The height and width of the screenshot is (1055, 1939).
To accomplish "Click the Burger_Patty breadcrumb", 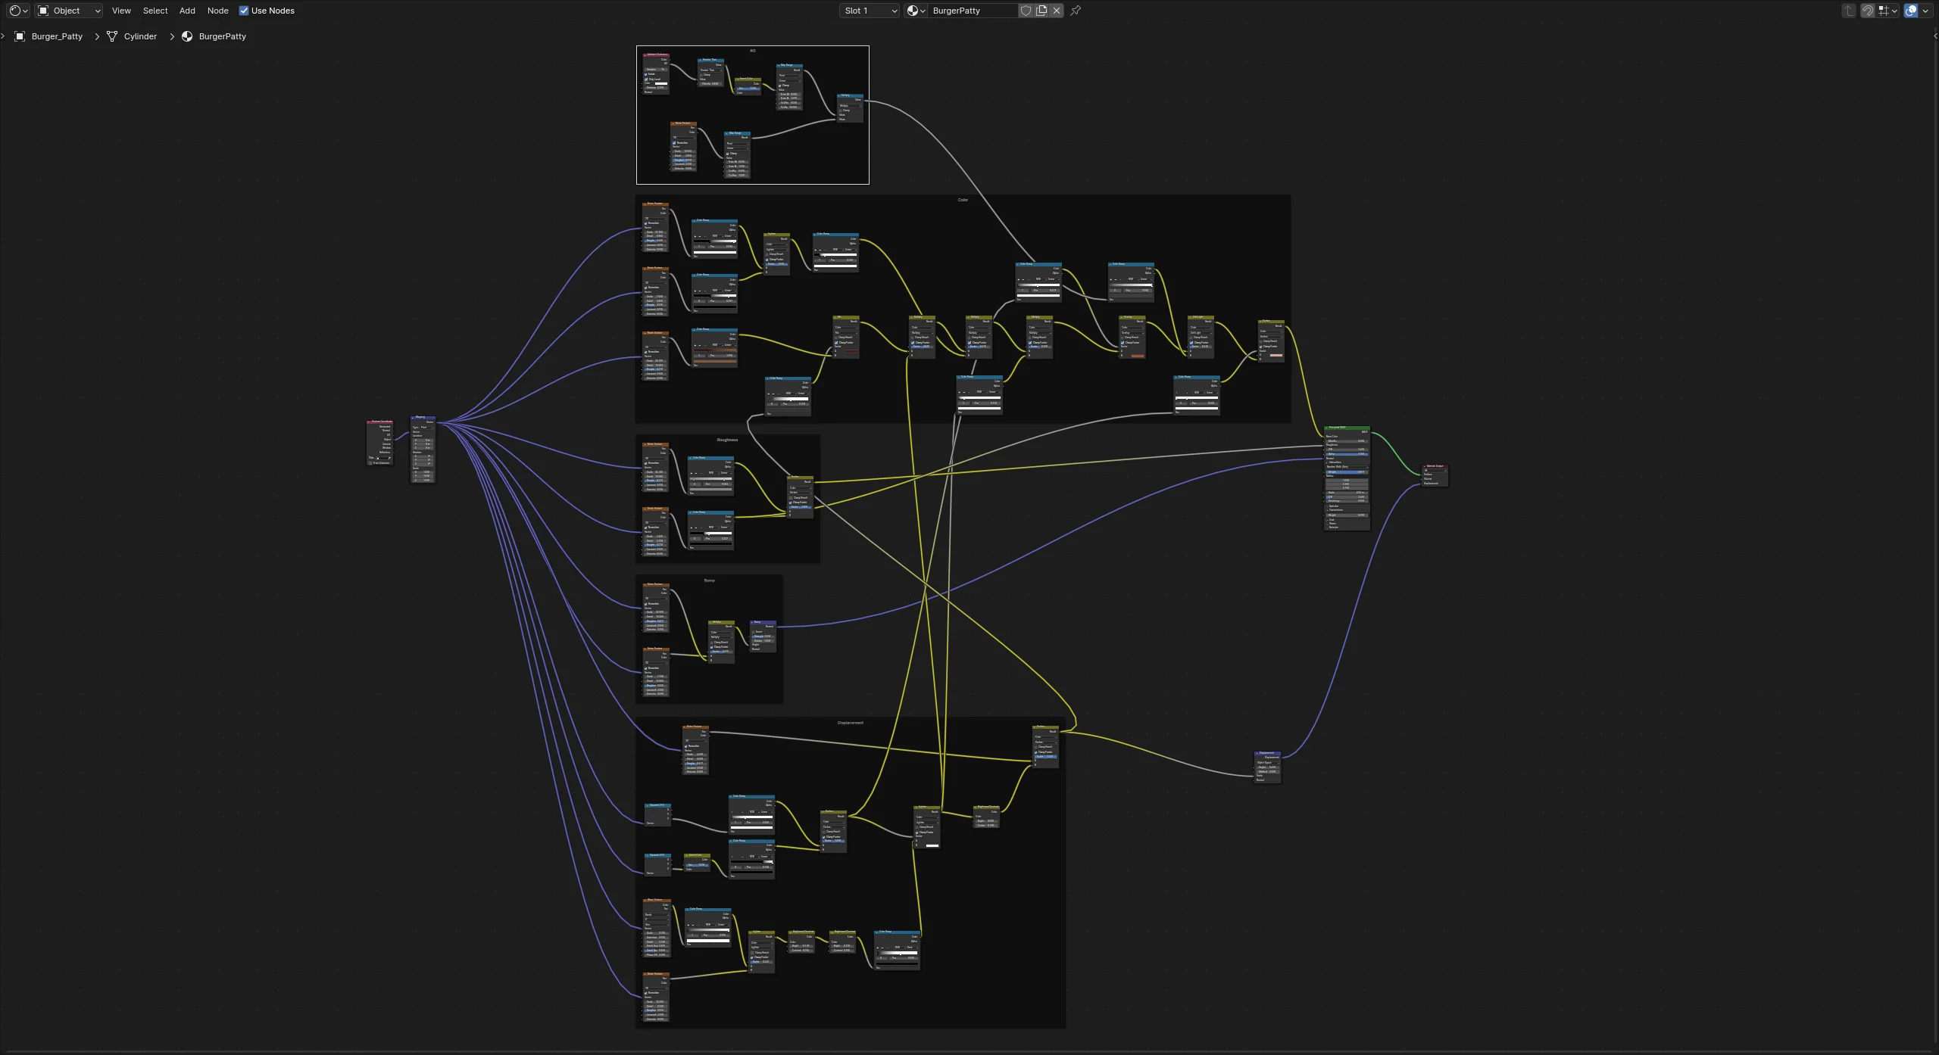I will pyautogui.click(x=57, y=36).
